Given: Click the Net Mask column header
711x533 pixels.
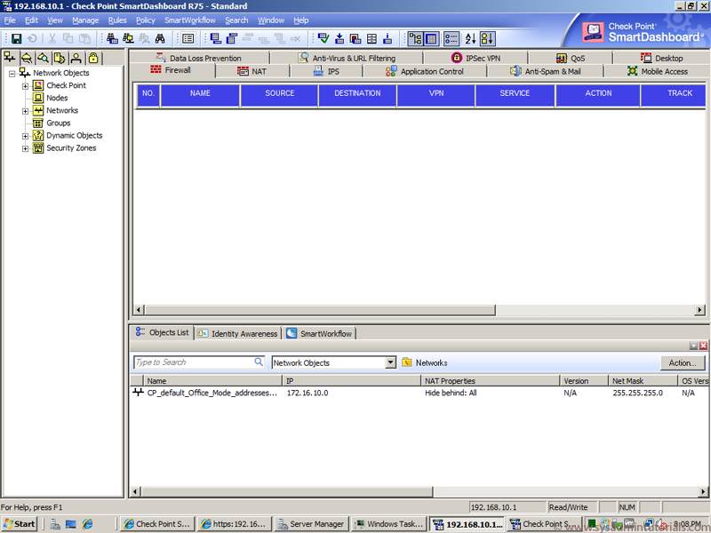Looking at the screenshot, I should pos(643,381).
